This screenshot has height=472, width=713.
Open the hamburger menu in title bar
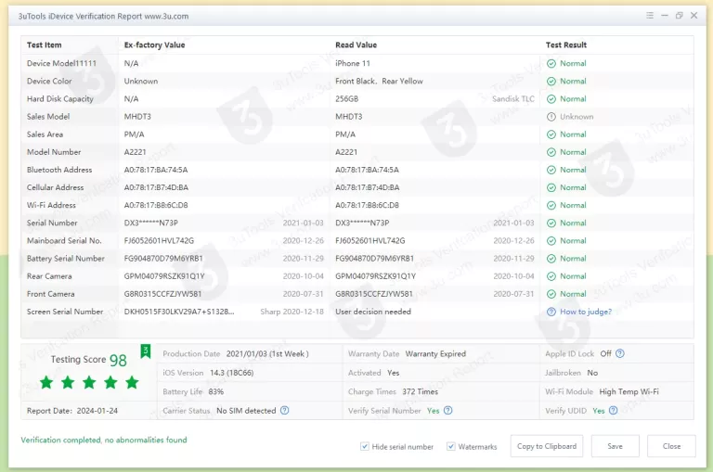(650, 16)
